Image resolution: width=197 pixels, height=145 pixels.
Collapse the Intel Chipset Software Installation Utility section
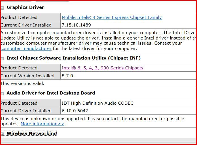tap(2, 59)
